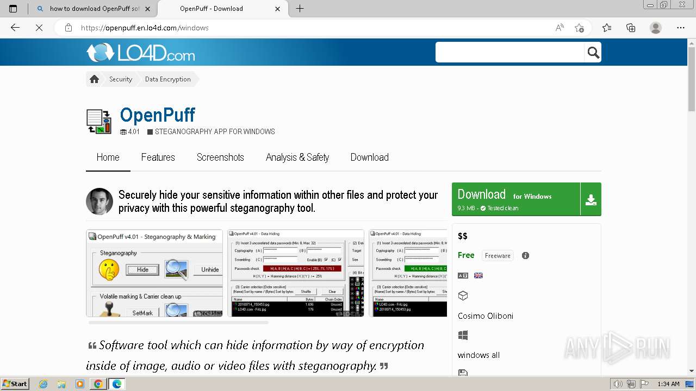Click the LO4D.com logo
This screenshot has width=696, height=391.
pyautogui.click(x=140, y=53)
